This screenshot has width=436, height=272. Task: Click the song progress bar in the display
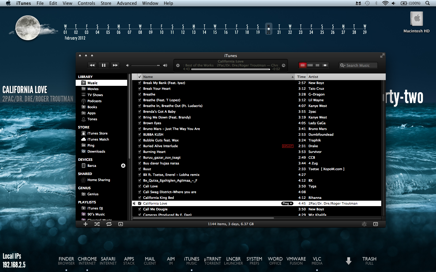[231, 69]
